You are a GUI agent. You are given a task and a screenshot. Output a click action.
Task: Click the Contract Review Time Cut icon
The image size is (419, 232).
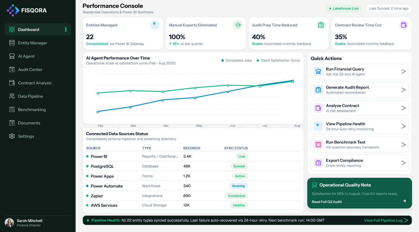pos(404,25)
